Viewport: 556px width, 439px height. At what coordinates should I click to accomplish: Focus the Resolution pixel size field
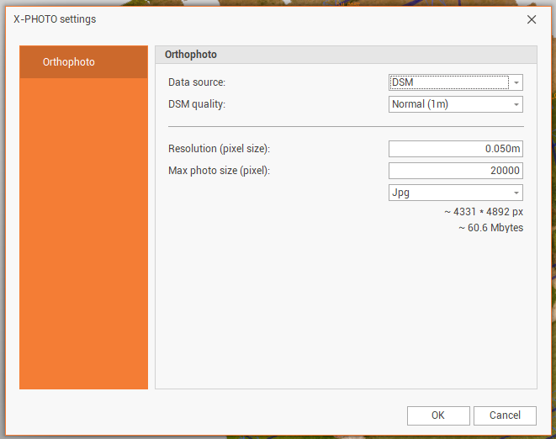click(x=455, y=149)
